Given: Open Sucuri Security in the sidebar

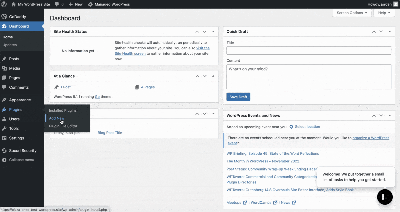Looking at the screenshot, I should [23, 151].
